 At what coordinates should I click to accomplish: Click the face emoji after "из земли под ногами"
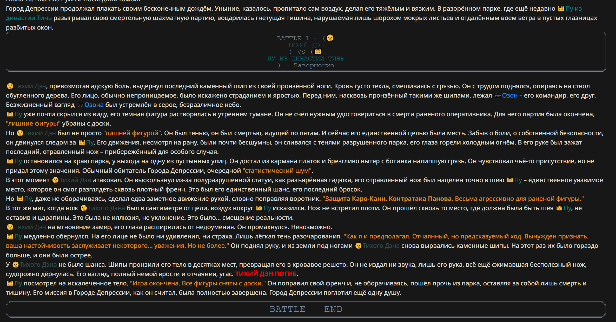coord(359,246)
